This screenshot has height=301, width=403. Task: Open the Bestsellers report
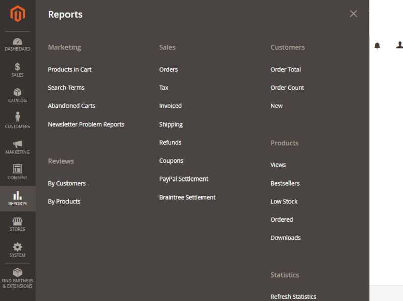285,183
